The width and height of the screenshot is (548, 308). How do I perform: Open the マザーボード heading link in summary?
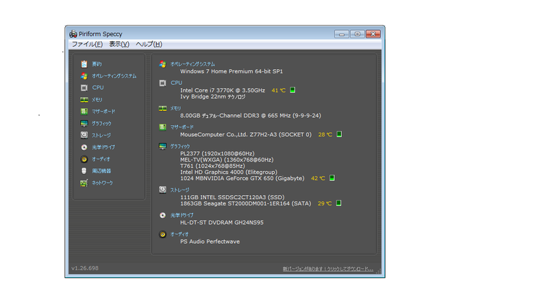tap(182, 127)
